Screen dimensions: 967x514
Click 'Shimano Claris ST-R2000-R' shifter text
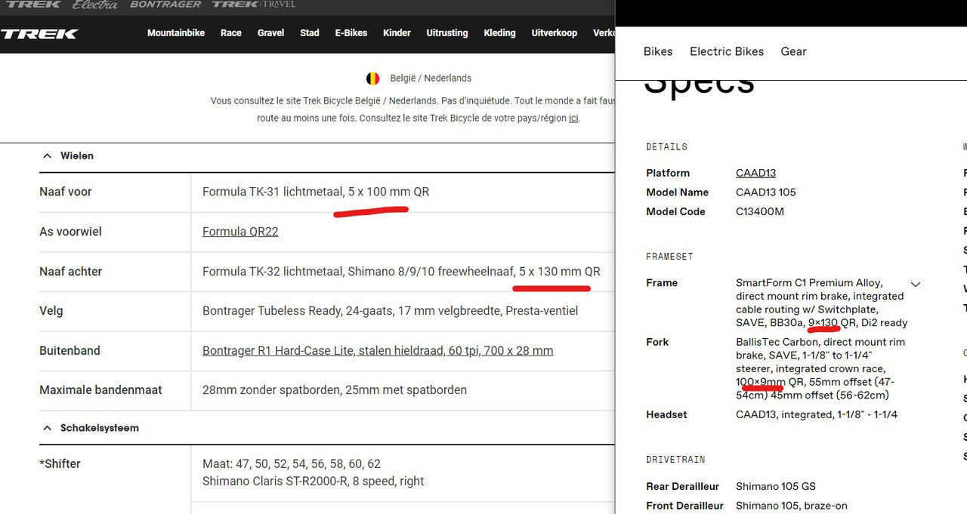point(313,482)
